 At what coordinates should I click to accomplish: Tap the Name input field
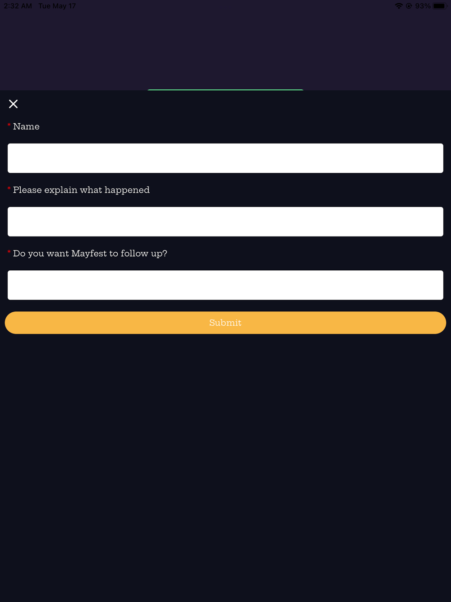point(225,158)
